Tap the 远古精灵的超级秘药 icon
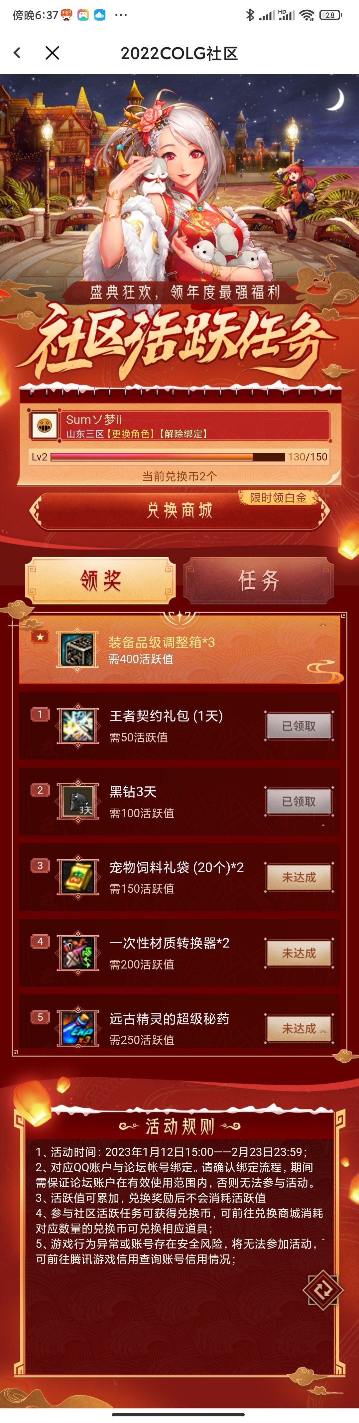Viewport: 359px width, 1423px height. click(x=78, y=1029)
